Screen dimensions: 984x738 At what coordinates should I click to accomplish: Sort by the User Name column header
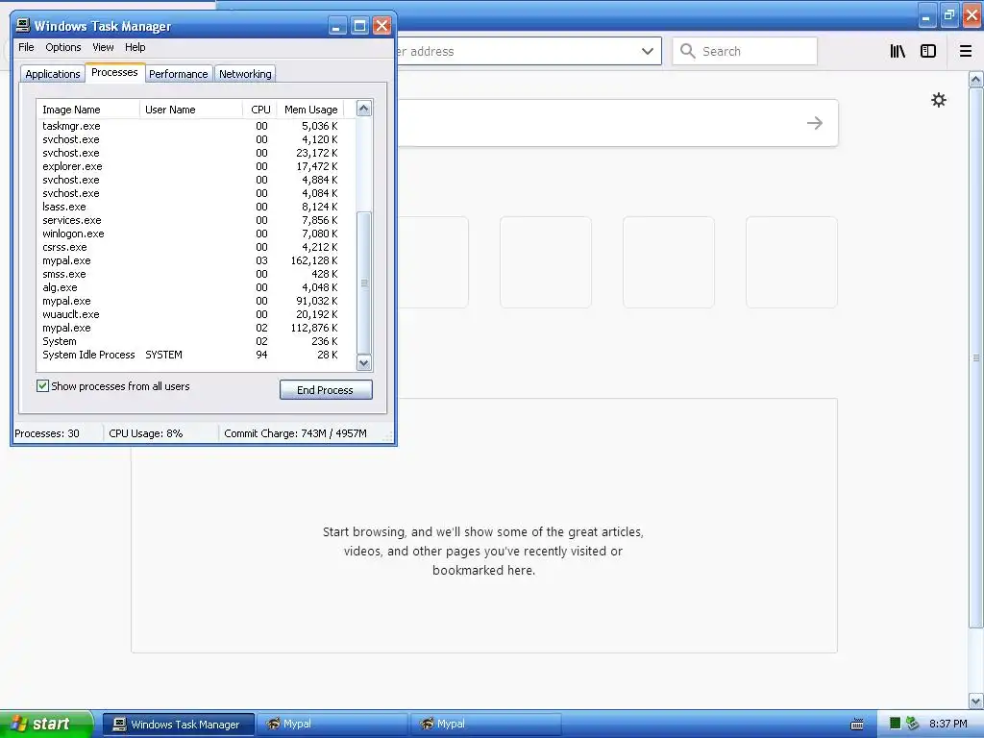click(x=191, y=110)
